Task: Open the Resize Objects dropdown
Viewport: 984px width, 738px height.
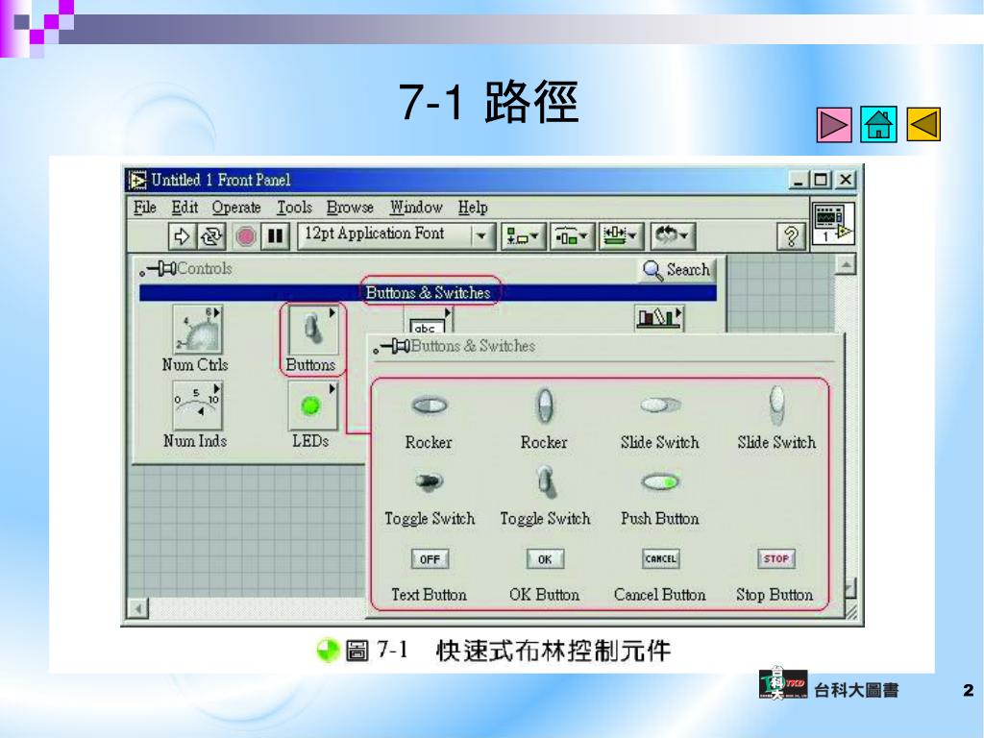Action: (620, 236)
